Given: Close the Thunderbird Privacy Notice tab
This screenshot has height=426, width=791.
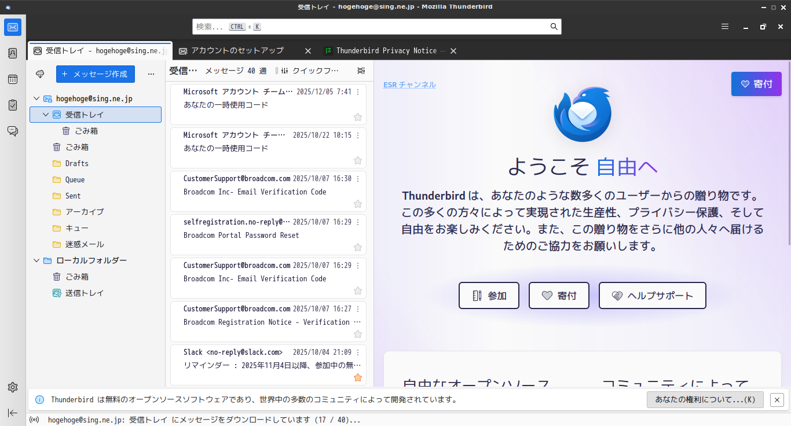Looking at the screenshot, I should 453,51.
